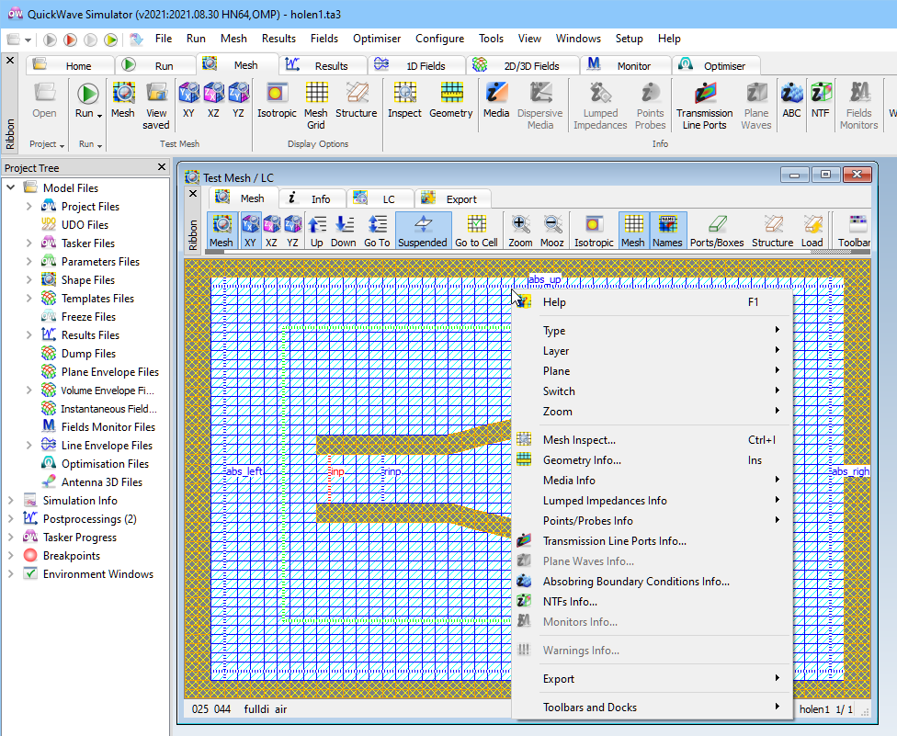The height and width of the screenshot is (736, 897).
Task: Open the Geometry info icon
Action: pos(450,100)
